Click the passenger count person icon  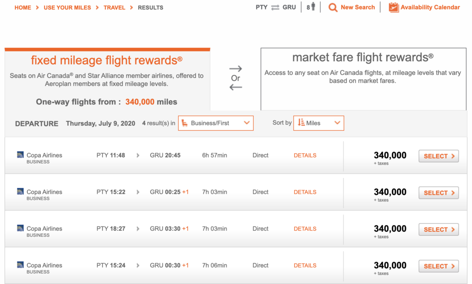[x=313, y=7]
